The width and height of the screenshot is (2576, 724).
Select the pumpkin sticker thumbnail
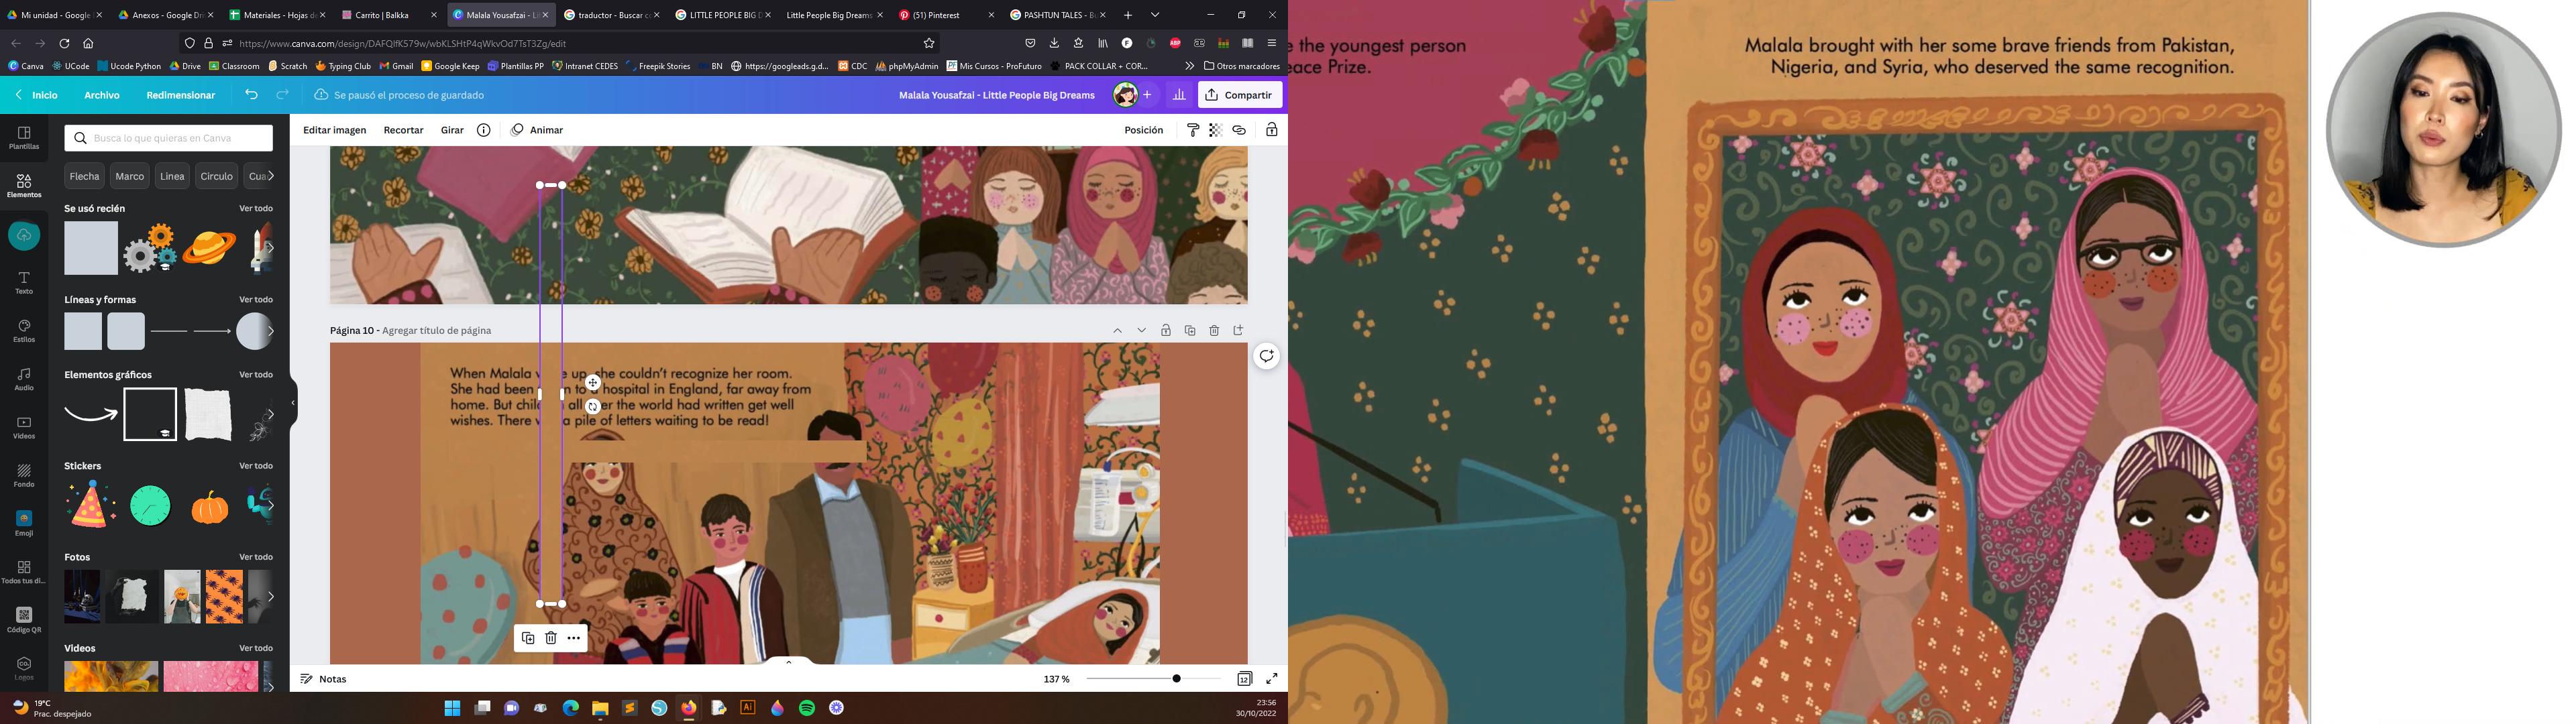coord(210,507)
